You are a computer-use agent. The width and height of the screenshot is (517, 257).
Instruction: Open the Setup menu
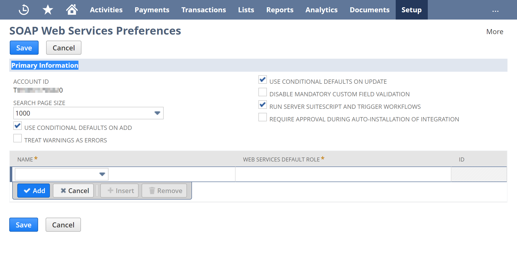[411, 10]
